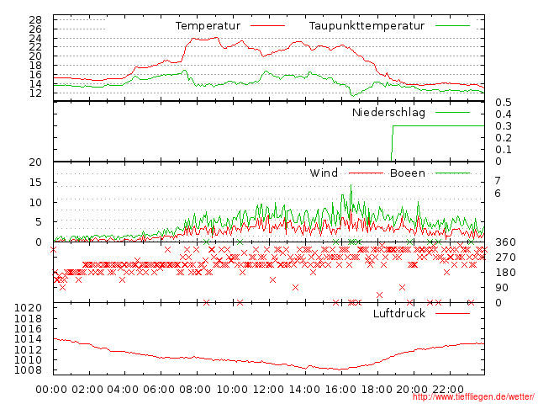
Task: Click the 10:00 time axis label
Action: coord(233,390)
